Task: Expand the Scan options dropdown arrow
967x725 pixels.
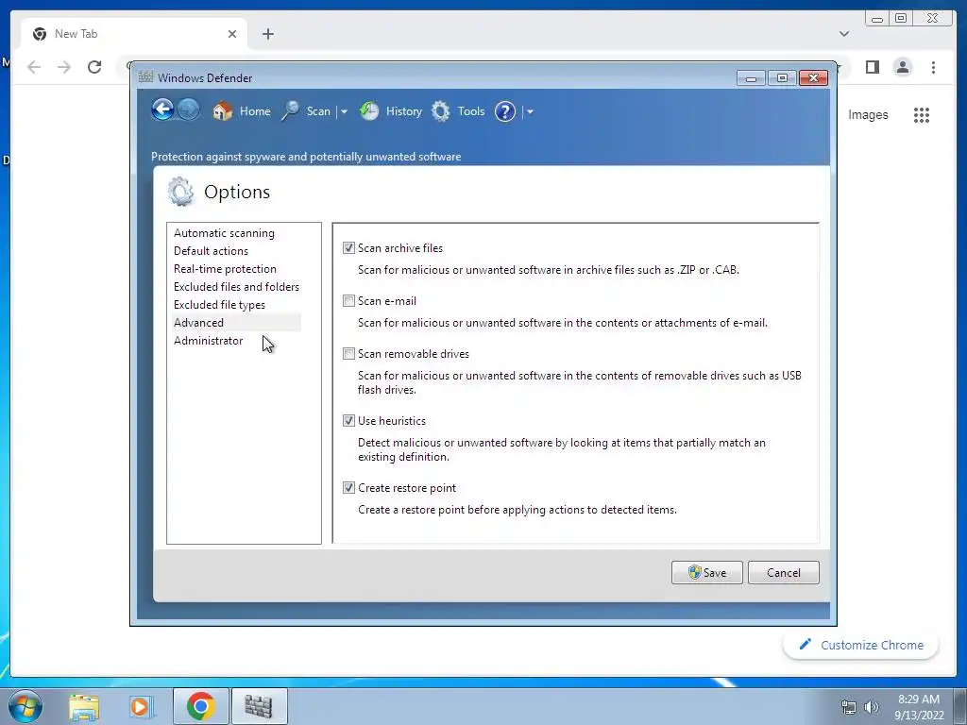Action: click(x=344, y=111)
